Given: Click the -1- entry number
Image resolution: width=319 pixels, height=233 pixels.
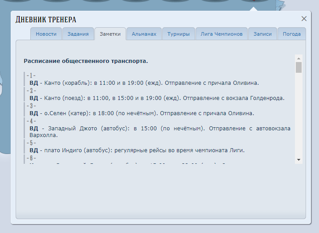Looking at the screenshot, I should 31,75.
